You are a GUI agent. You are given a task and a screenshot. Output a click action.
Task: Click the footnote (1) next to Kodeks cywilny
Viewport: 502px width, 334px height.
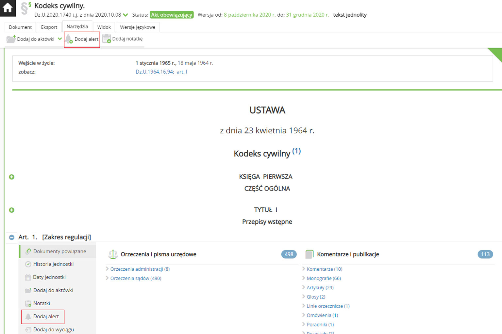coord(296,151)
